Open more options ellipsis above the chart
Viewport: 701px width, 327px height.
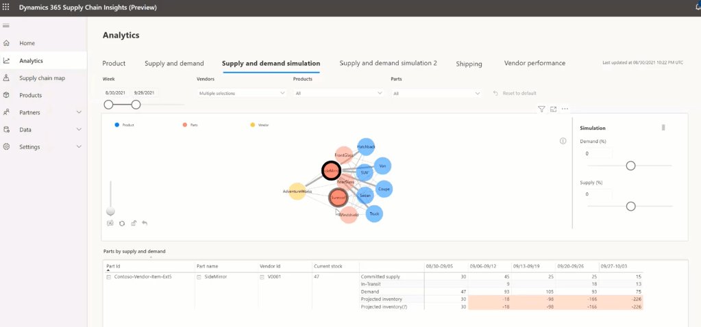tap(565, 109)
